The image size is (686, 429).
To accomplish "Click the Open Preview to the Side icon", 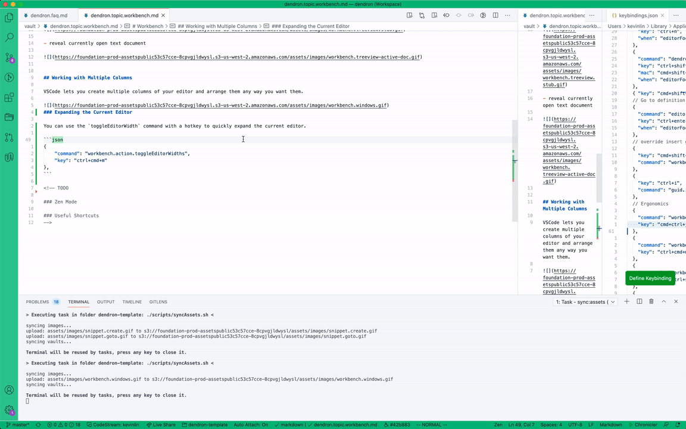I will [410, 15].
